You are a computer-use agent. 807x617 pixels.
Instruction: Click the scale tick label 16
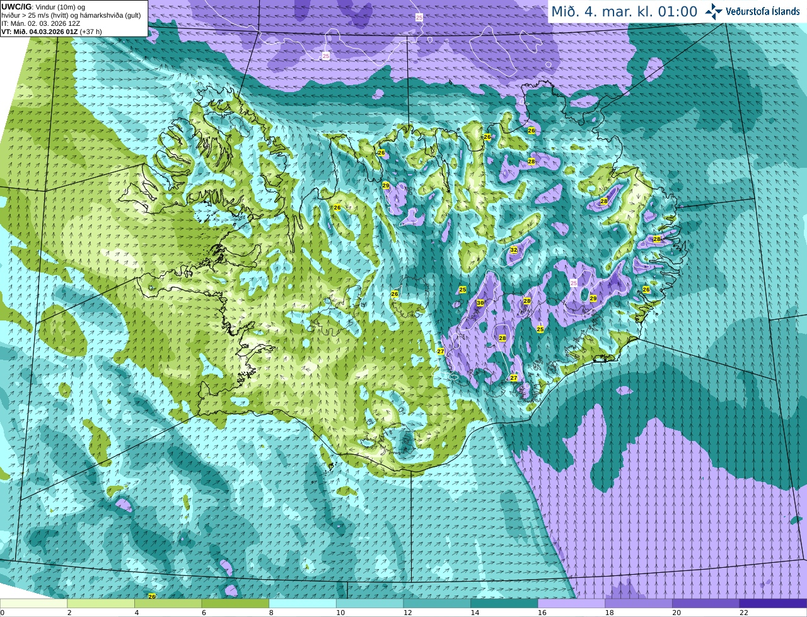pos(543,613)
